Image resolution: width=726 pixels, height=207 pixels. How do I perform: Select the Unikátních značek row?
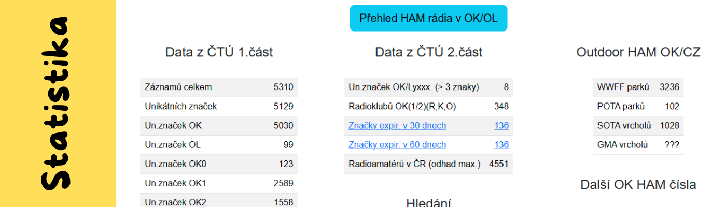tap(219, 107)
